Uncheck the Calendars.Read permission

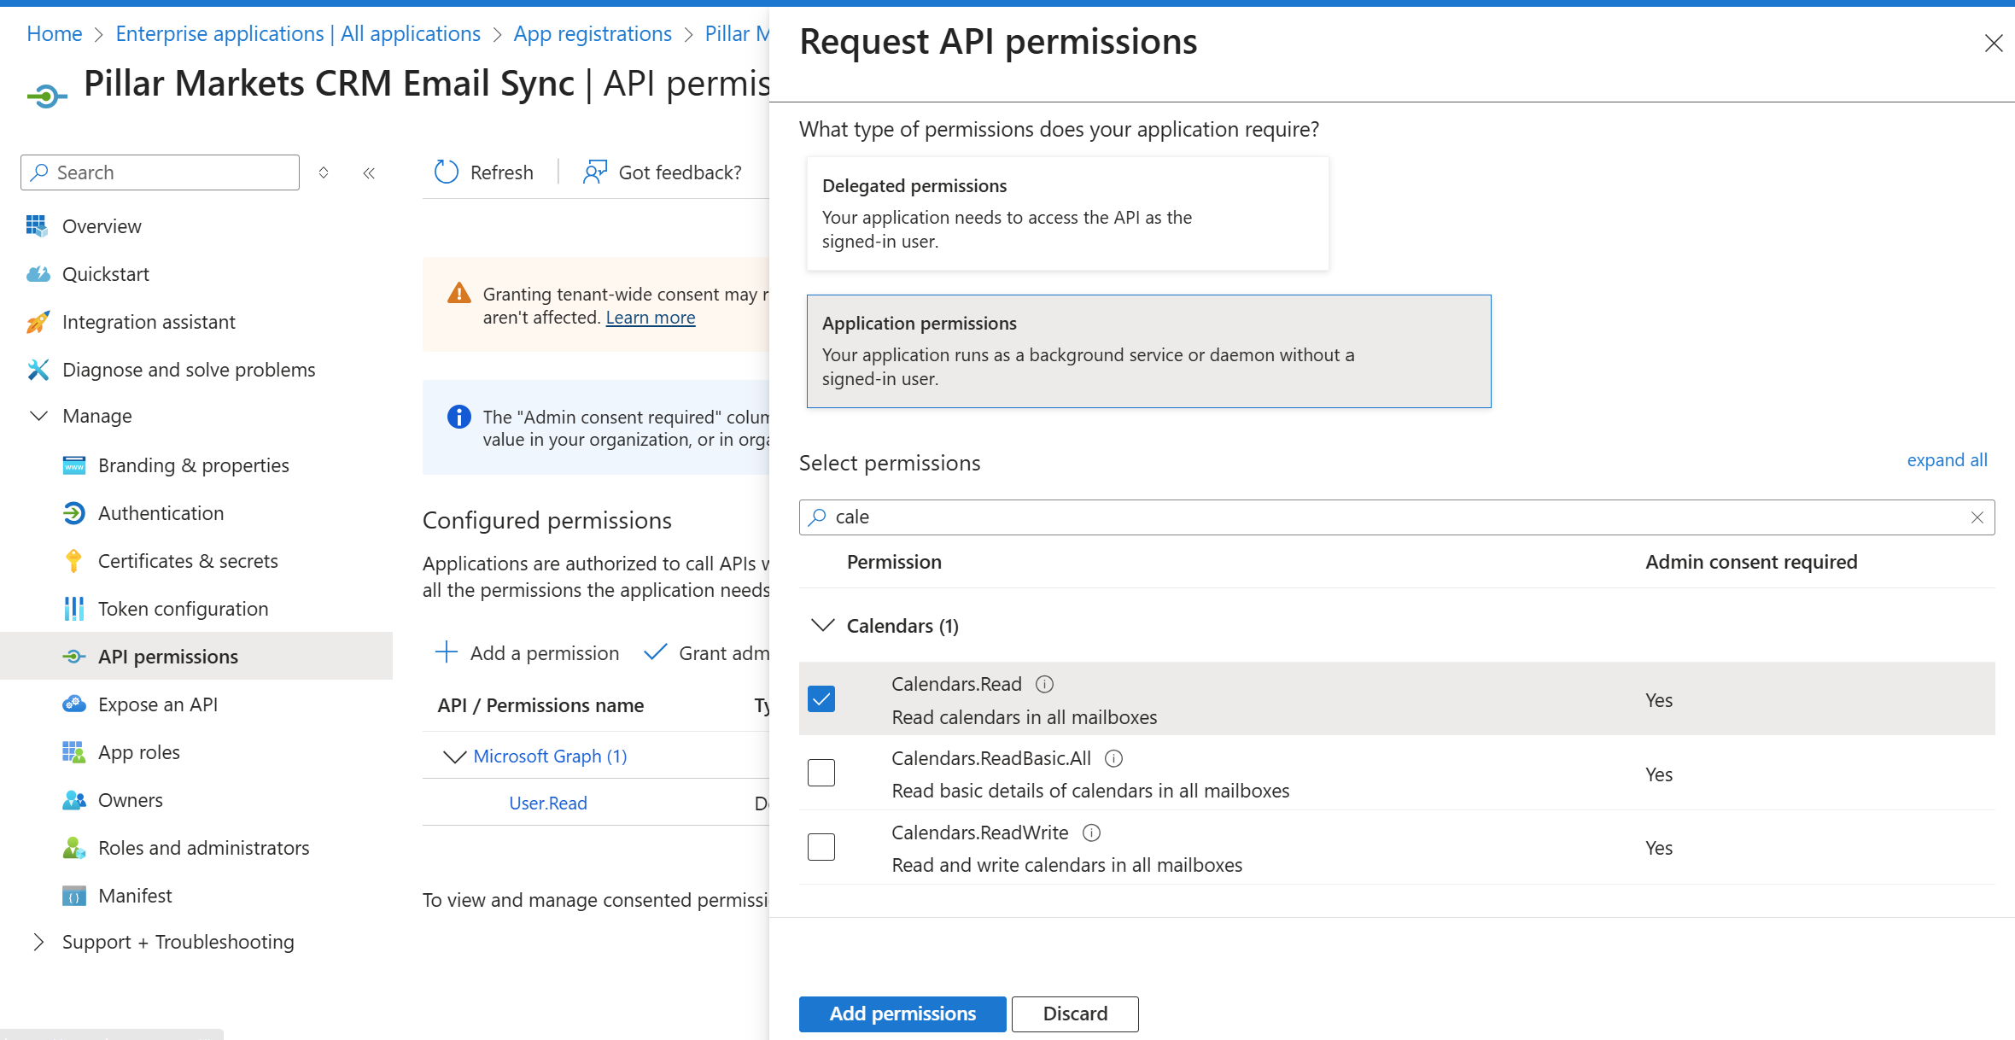(x=821, y=698)
